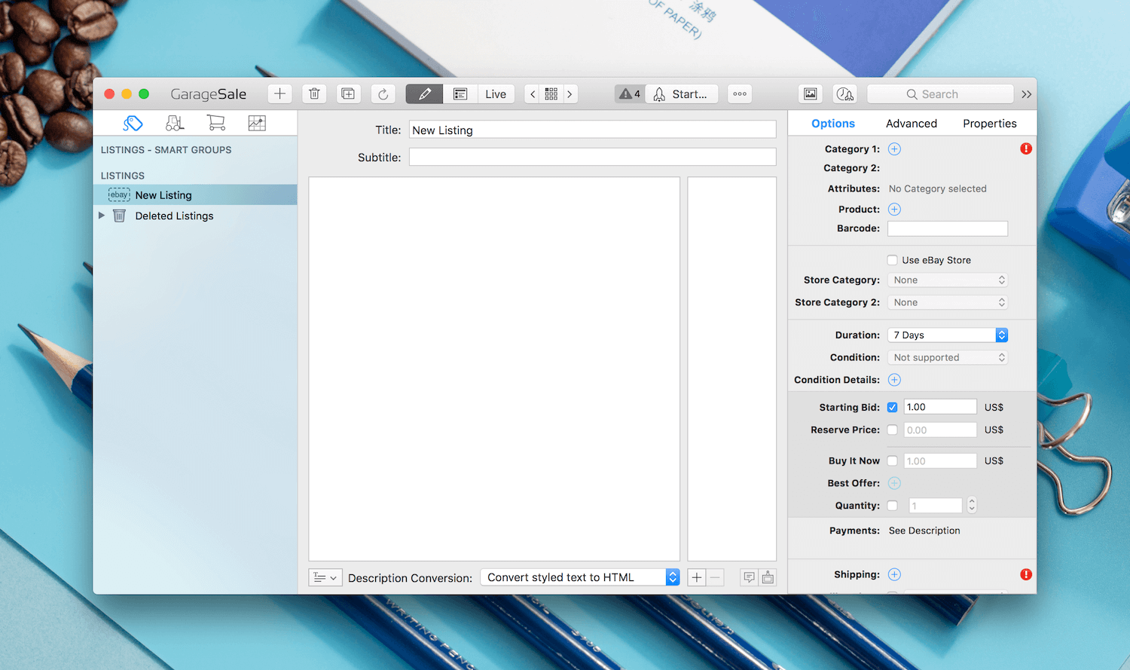
Task: Open the image library toolbar icon
Action: tap(810, 93)
